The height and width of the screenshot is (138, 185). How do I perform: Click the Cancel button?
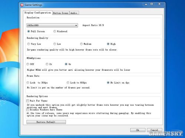[x=154, y=130]
